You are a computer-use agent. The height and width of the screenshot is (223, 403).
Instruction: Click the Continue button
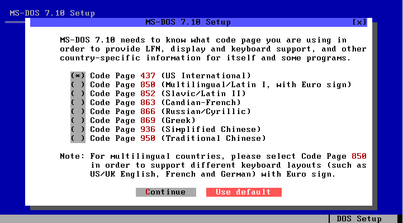tap(166, 192)
